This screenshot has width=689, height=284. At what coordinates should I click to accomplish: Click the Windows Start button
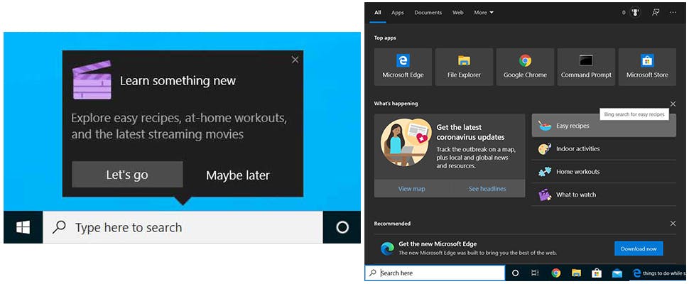coord(23,227)
